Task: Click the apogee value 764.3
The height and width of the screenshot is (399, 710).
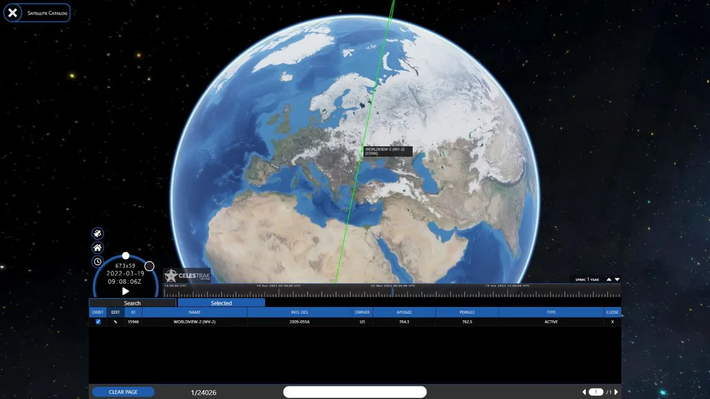Action: 404,322
